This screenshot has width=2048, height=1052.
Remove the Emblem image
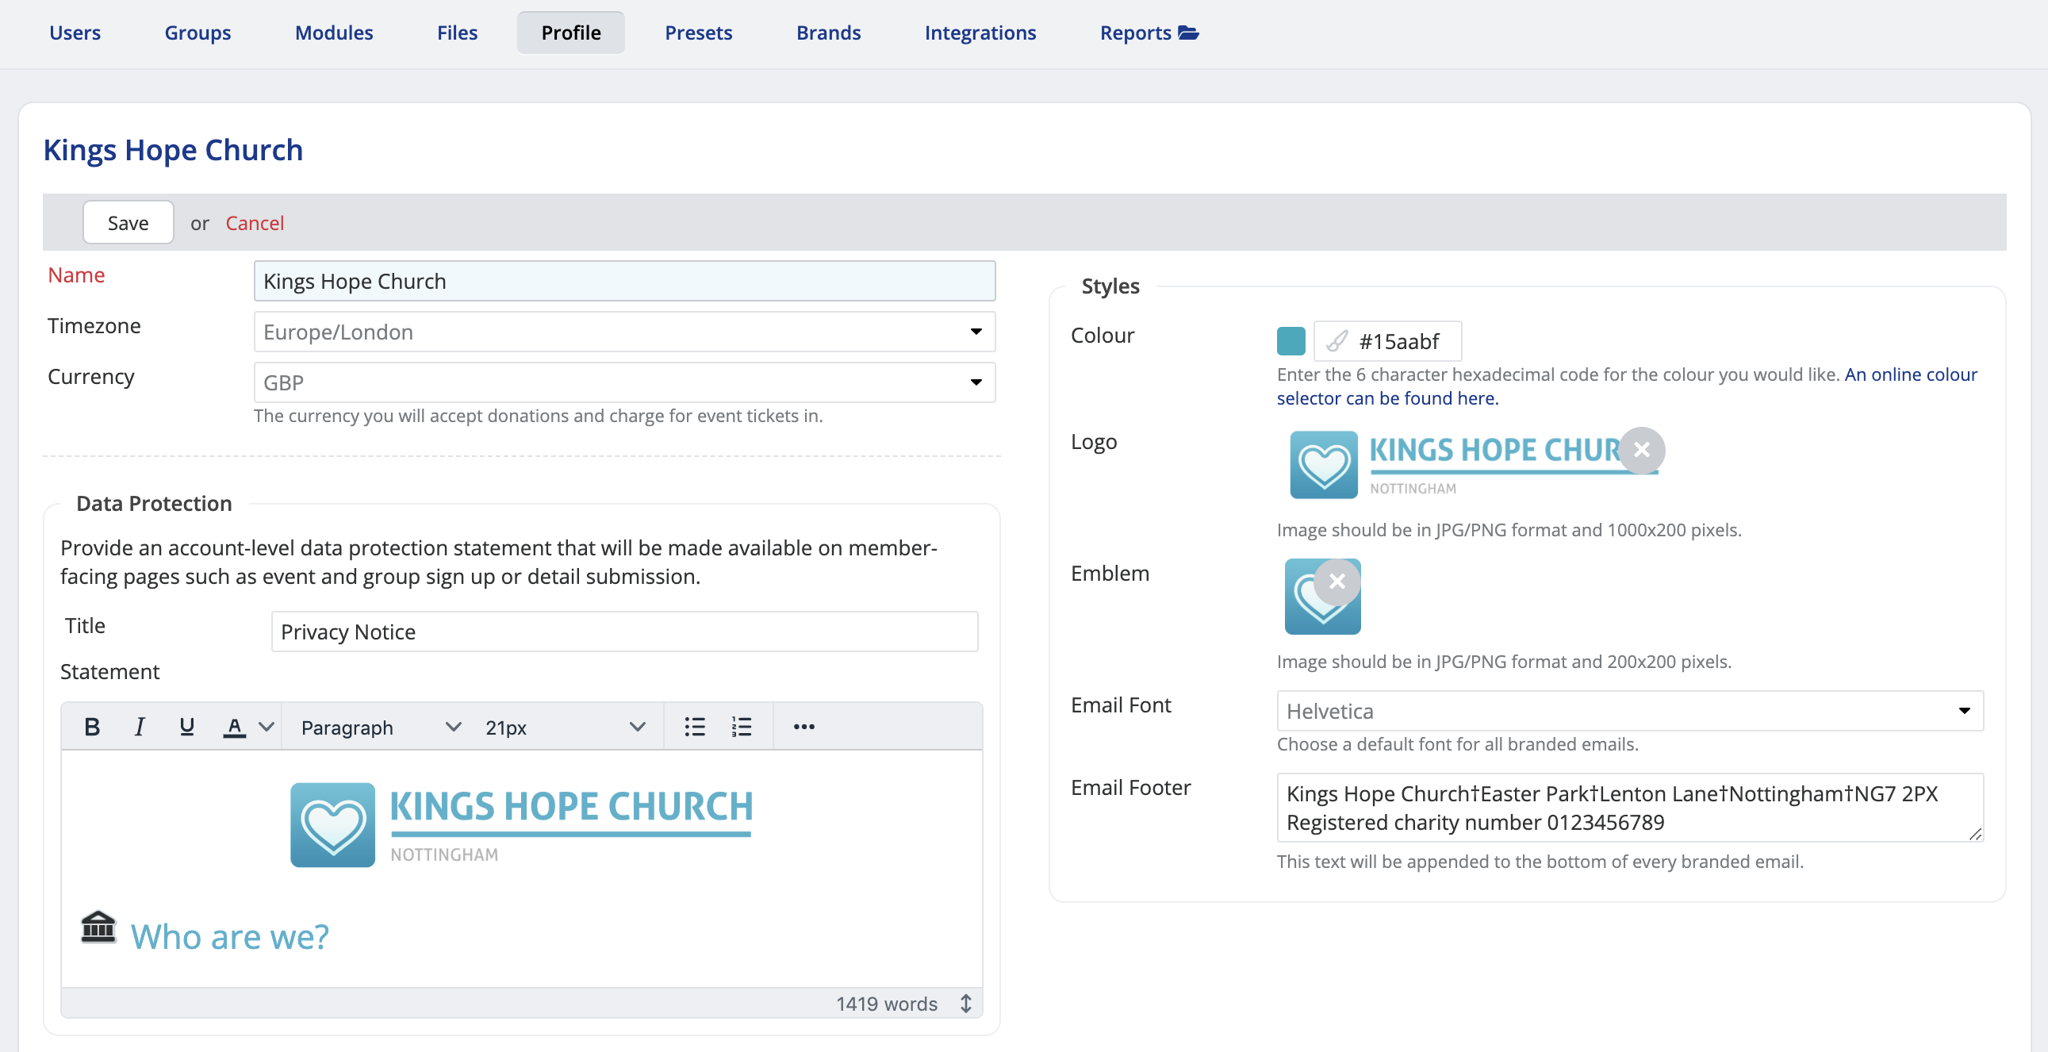pos(1337,582)
